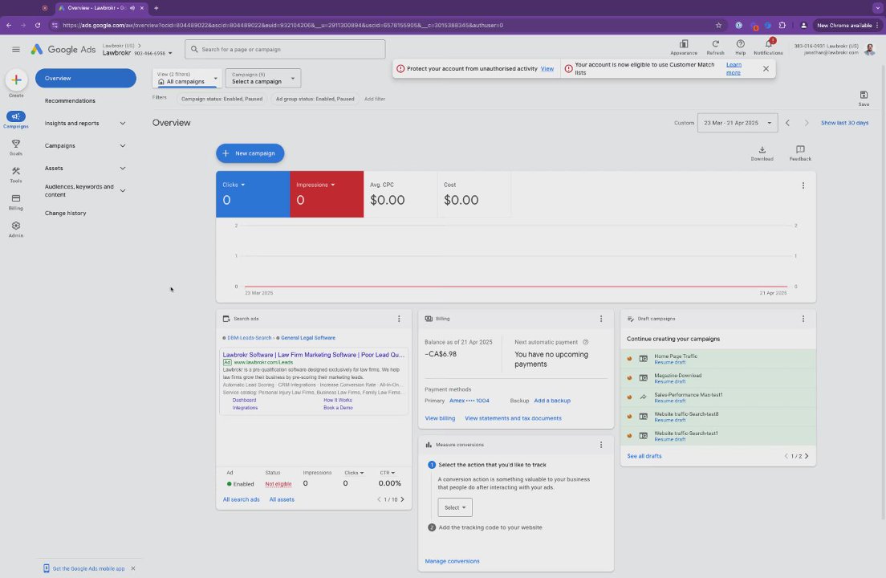Open a new browser tab
This screenshot has width=886, height=578.
click(156, 8)
